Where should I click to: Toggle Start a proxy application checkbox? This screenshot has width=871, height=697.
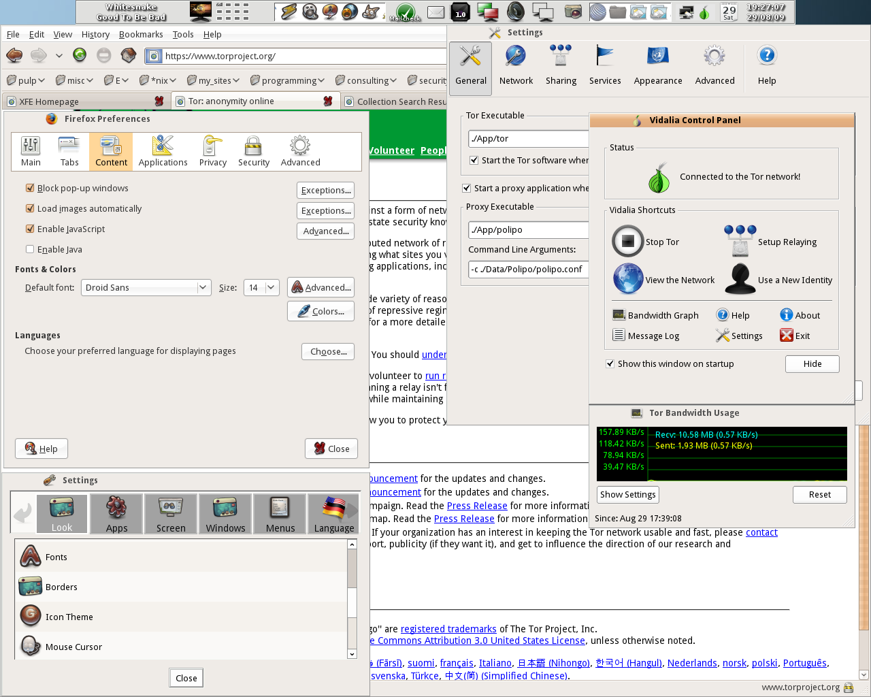pos(467,188)
